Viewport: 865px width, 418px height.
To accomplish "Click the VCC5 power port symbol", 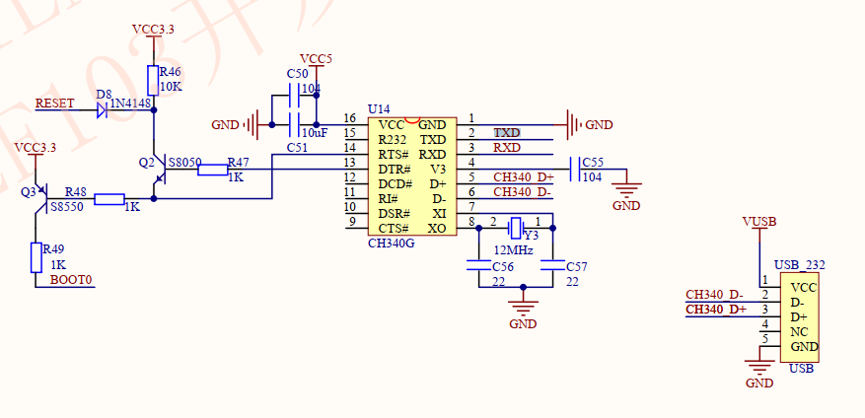I will coord(317,69).
